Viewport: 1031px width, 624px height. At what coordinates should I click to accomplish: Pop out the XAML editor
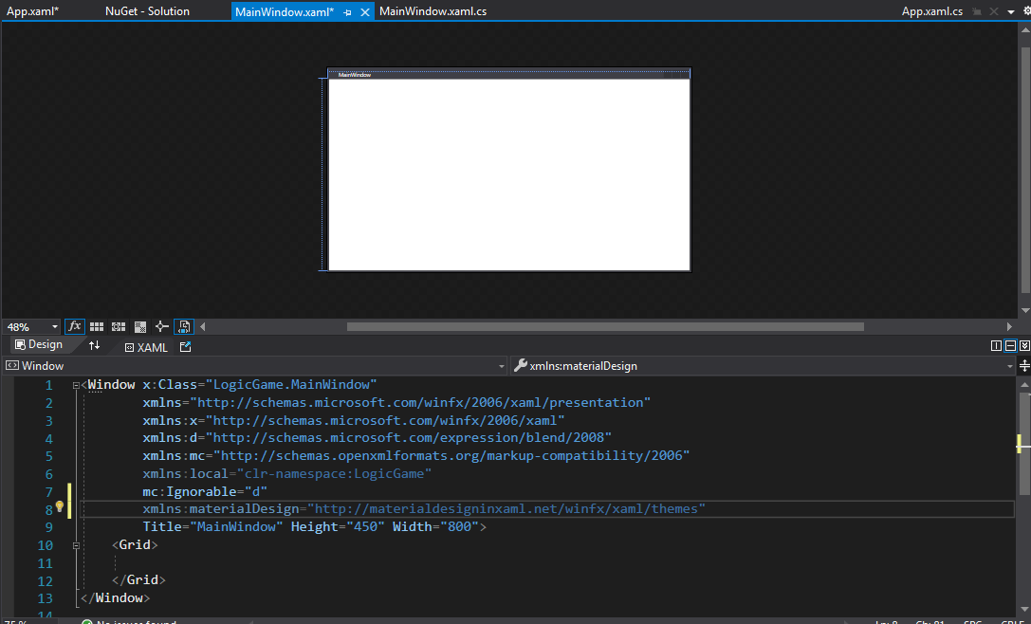coord(185,347)
